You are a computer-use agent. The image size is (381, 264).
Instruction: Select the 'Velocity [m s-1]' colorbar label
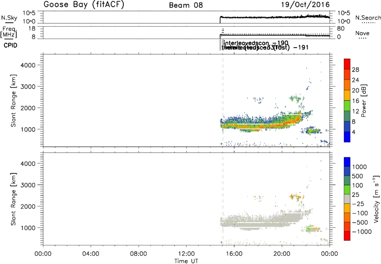(376, 199)
